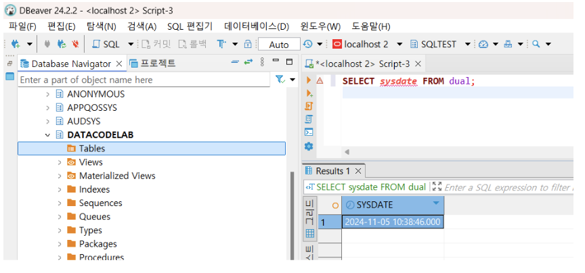Viewport: 585px width, 273px height.
Task: Click the object name search field
Action: click(142, 80)
